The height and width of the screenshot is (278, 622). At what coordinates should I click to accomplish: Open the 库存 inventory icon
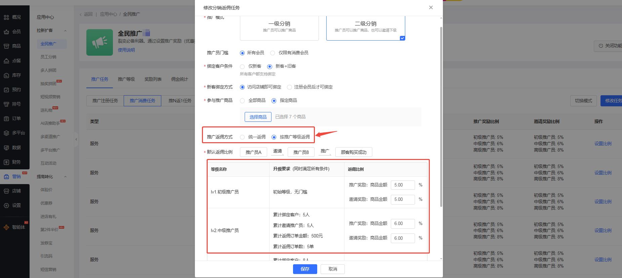tap(6, 75)
